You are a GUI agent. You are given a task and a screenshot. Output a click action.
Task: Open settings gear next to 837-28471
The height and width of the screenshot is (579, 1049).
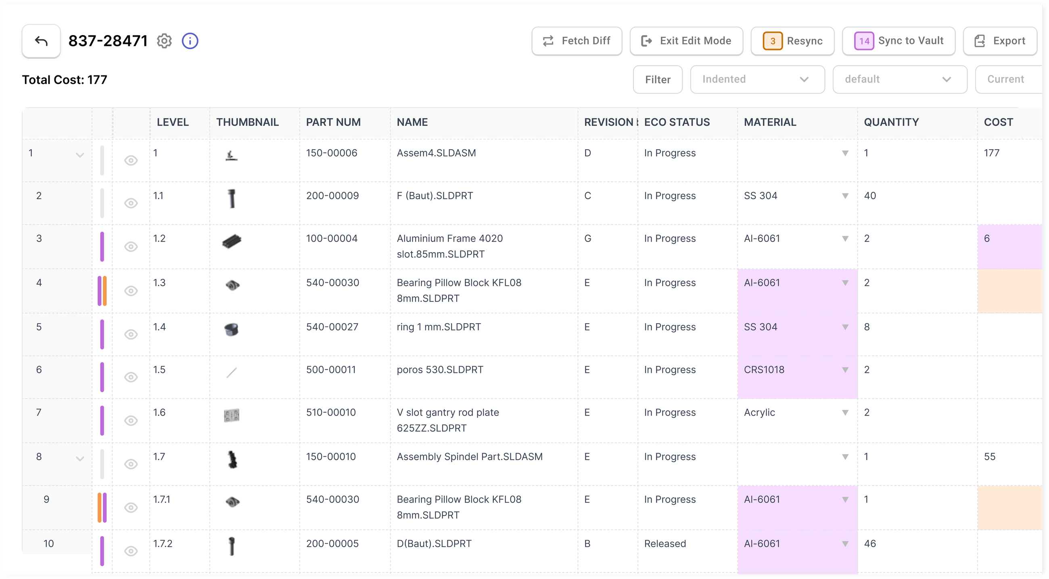tap(164, 41)
